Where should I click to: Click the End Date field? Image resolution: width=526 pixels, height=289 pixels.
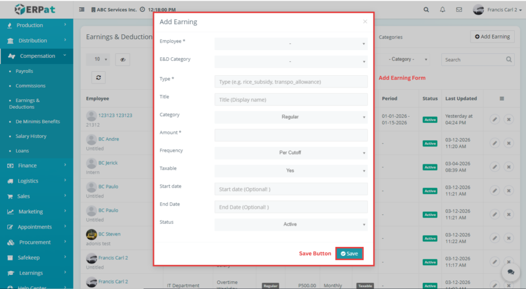coord(291,207)
